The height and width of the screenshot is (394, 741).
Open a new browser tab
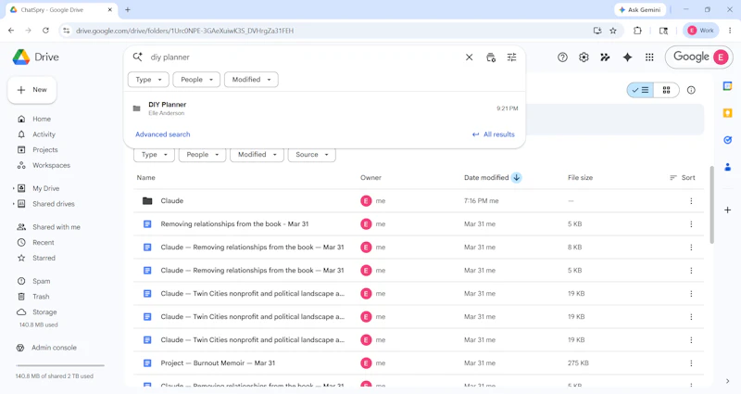pyautogui.click(x=128, y=9)
